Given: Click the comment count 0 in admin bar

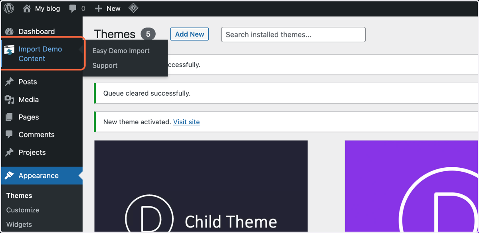Looking at the screenshot, I should coord(83,8).
